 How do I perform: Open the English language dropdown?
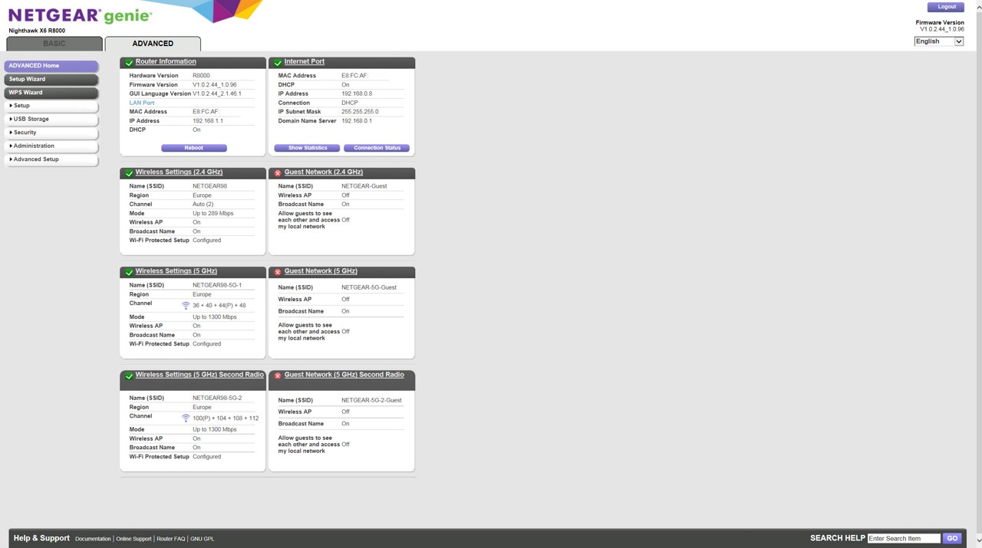(x=938, y=41)
